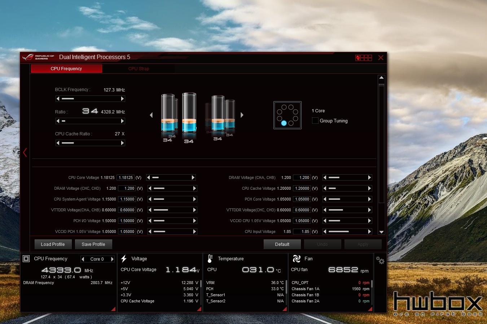This screenshot has height=324, width=487.
Task: Decrease CPU Cache Ratio left arrow
Action: 58,143
